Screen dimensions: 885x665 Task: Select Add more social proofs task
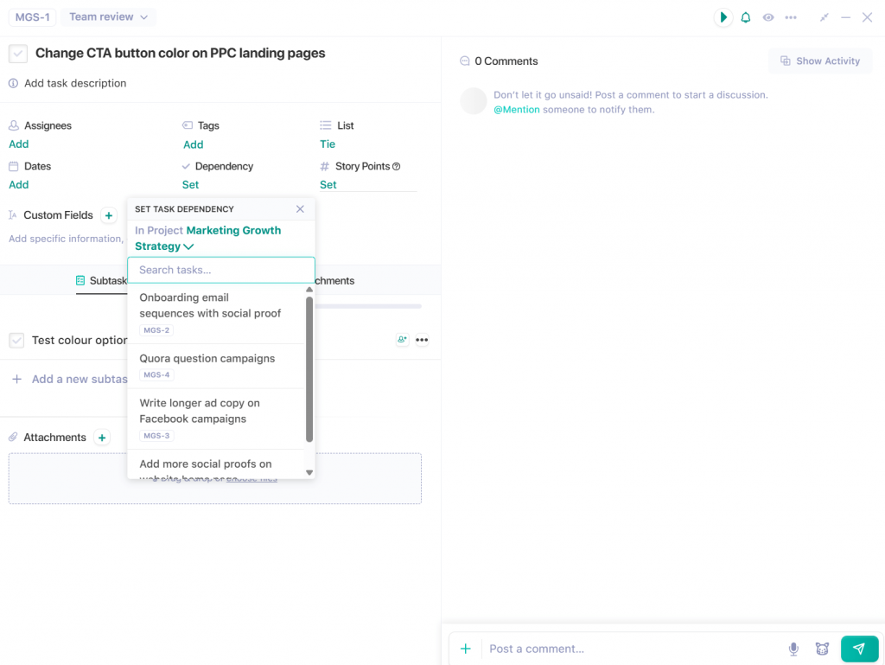coord(217,464)
